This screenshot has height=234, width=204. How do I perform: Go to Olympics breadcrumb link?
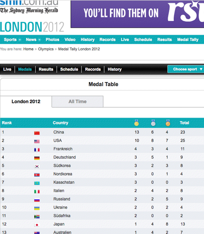click(x=46, y=49)
